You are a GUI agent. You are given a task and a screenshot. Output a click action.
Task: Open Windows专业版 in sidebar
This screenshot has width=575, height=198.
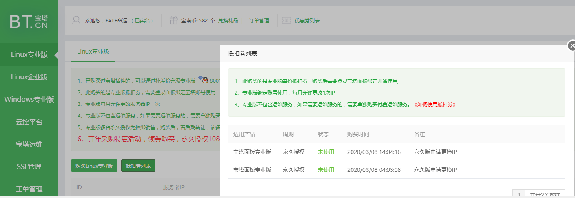29,99
